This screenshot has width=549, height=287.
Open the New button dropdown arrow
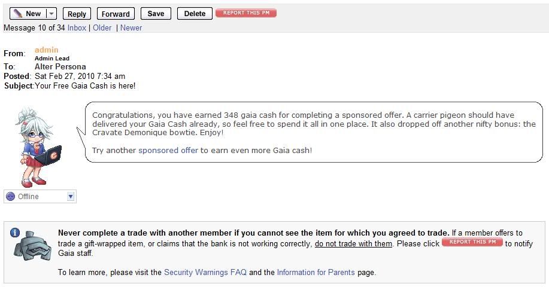51,14
